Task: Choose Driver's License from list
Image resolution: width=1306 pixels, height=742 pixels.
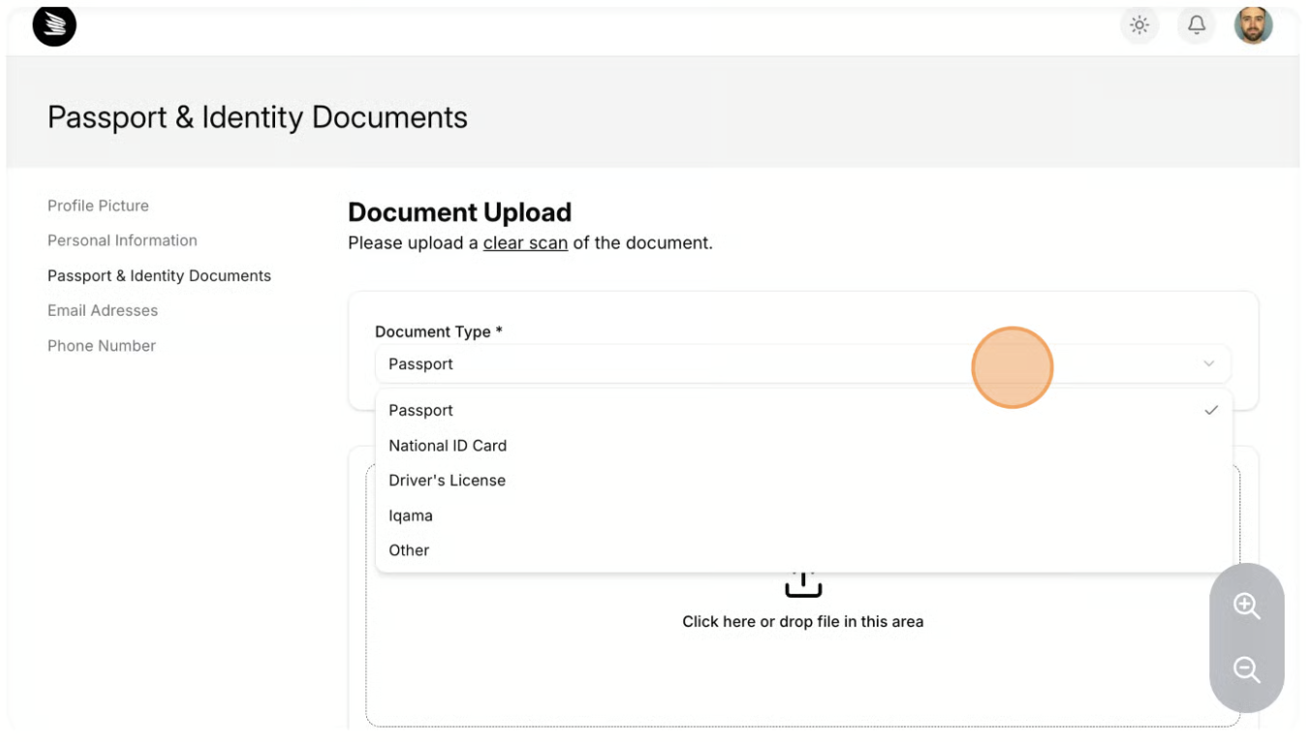Action: pos(447,480)
